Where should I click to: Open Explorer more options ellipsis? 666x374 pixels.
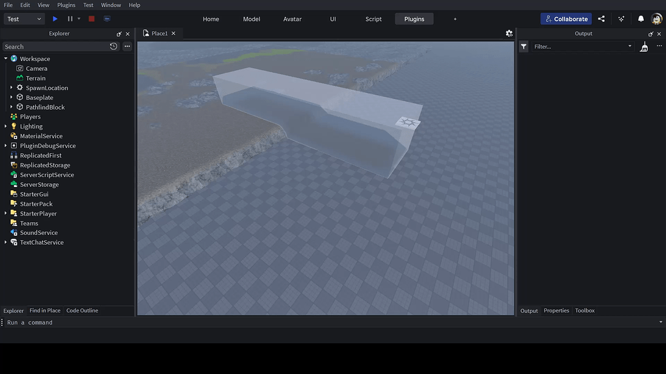coord(127,47)
